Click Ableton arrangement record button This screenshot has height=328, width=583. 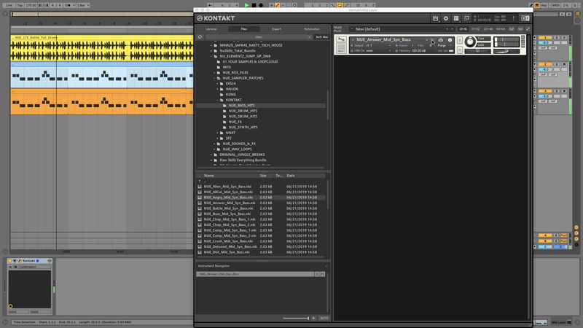261,5
